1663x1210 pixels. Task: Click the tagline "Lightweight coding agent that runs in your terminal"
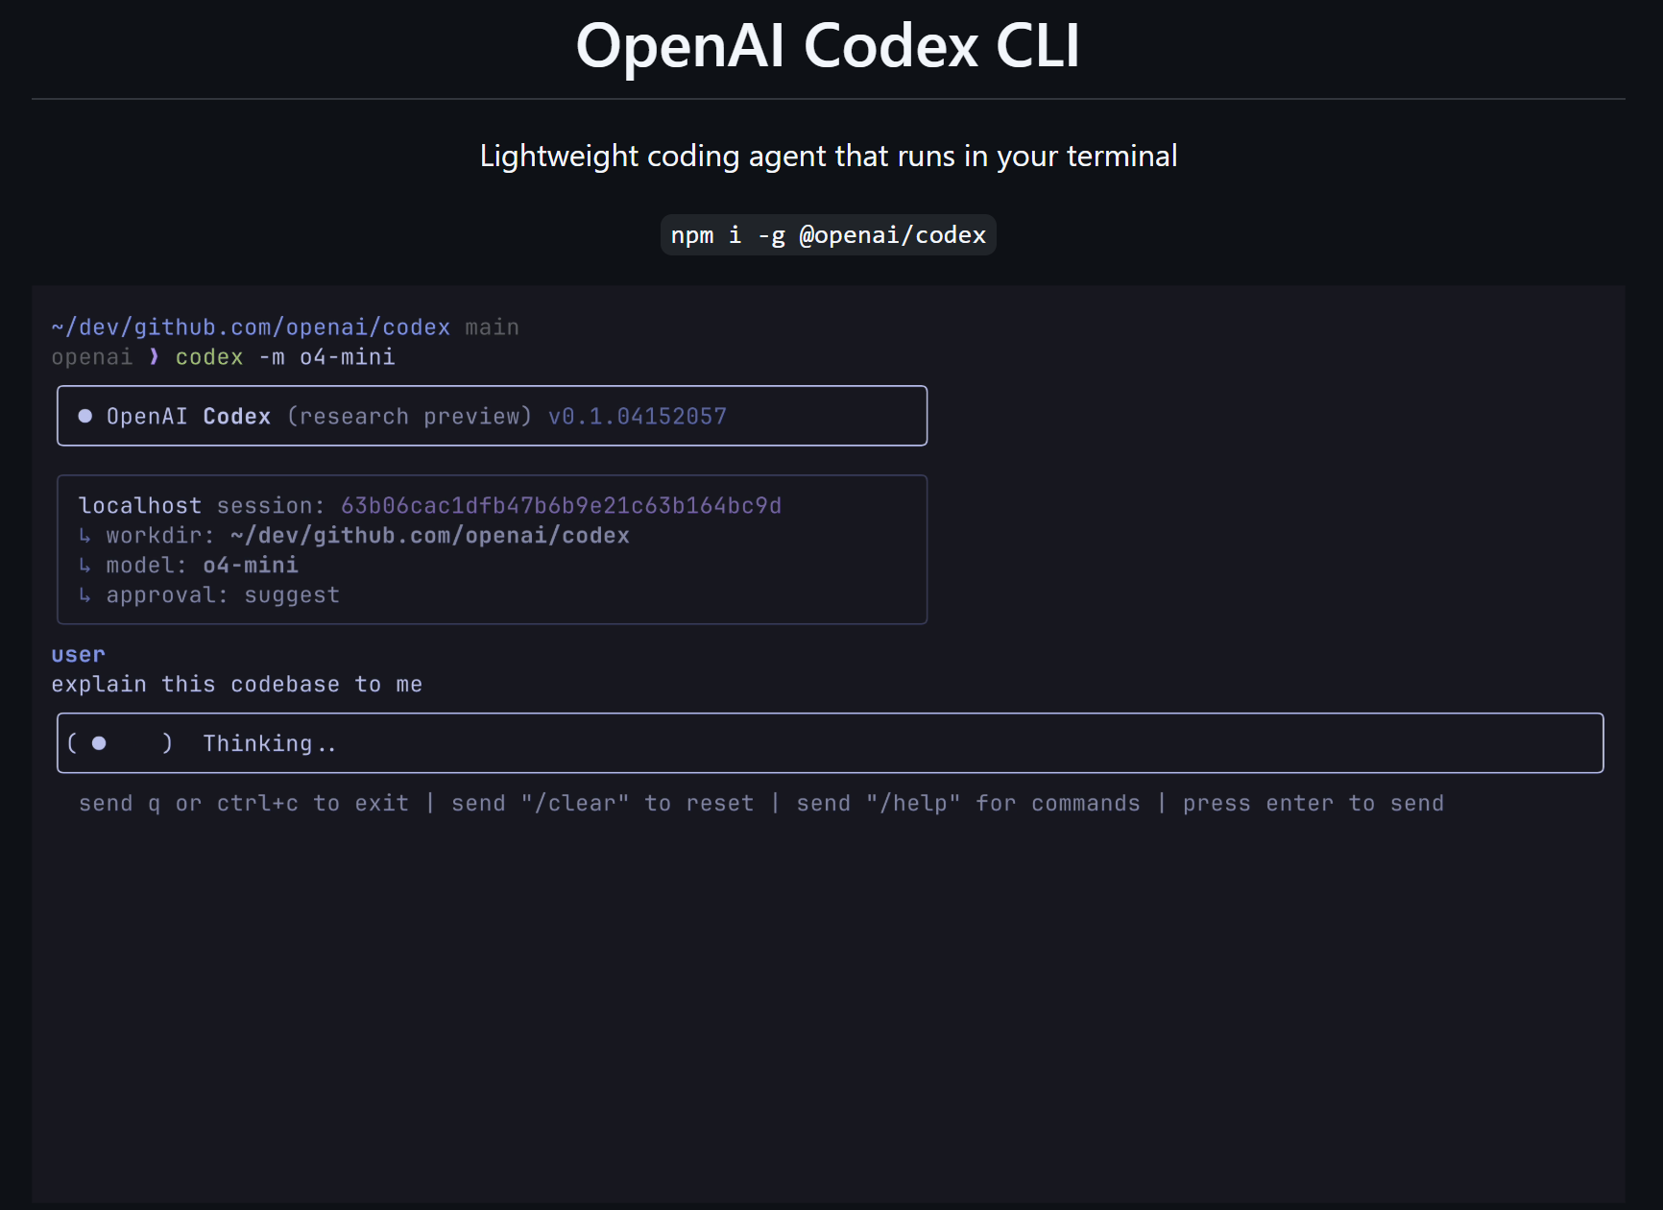828,156
